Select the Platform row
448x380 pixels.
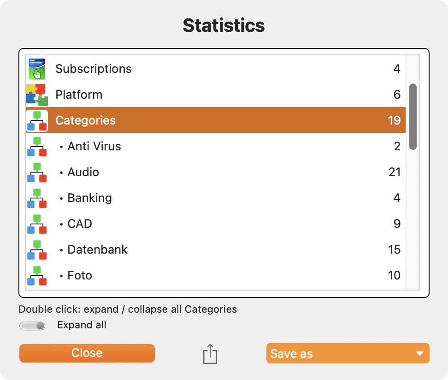pos(216,95)
